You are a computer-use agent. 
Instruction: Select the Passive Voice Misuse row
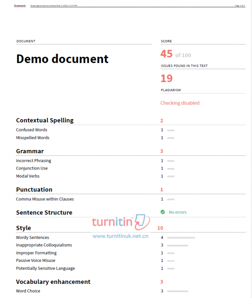(x=36, y=261)
